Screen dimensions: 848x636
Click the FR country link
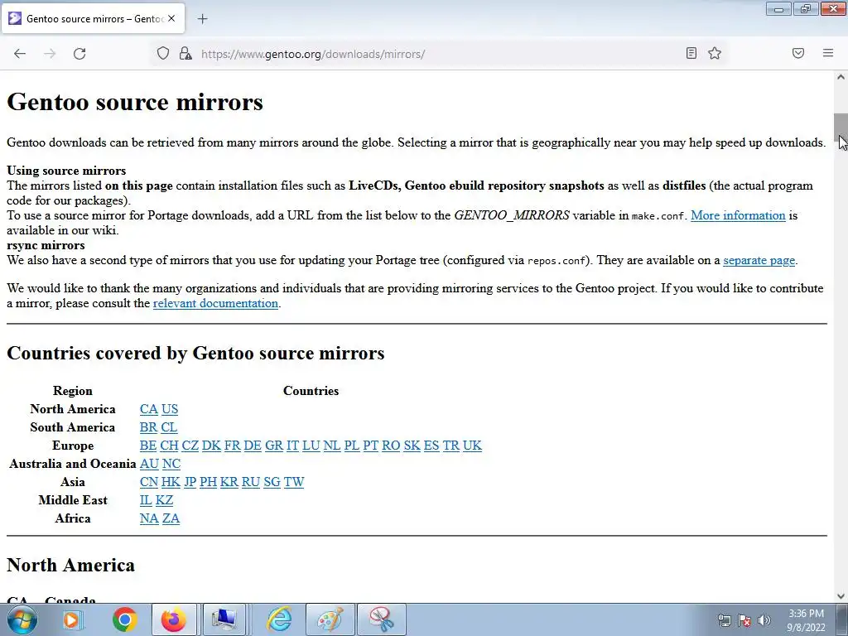point(233,446)
